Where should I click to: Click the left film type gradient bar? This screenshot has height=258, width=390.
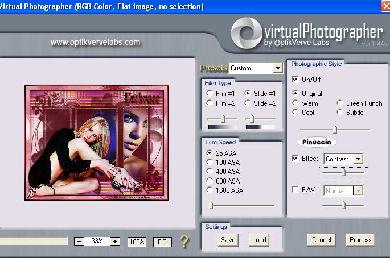coord(223,127)
